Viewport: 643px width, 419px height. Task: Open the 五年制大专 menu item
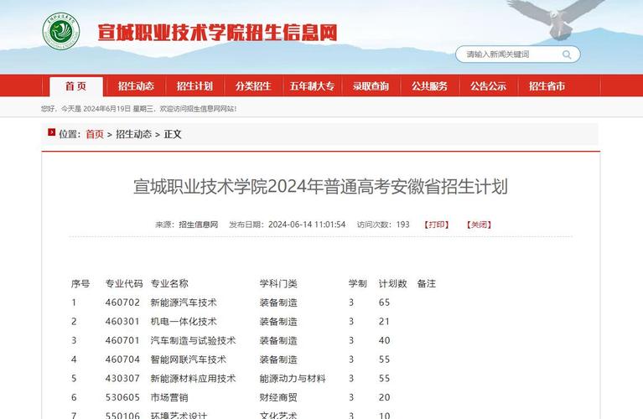pos(312,86)
